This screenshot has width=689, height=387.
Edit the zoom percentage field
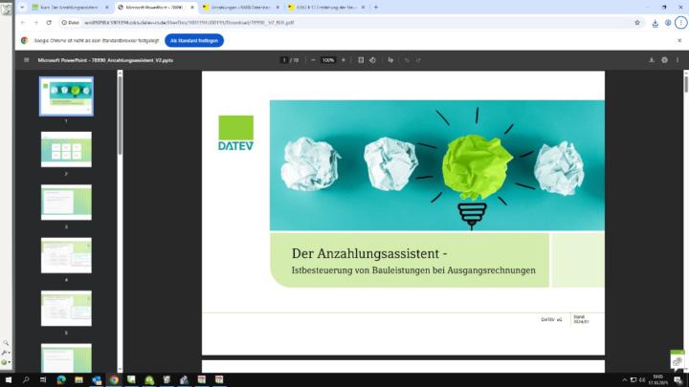coord(328,59)
